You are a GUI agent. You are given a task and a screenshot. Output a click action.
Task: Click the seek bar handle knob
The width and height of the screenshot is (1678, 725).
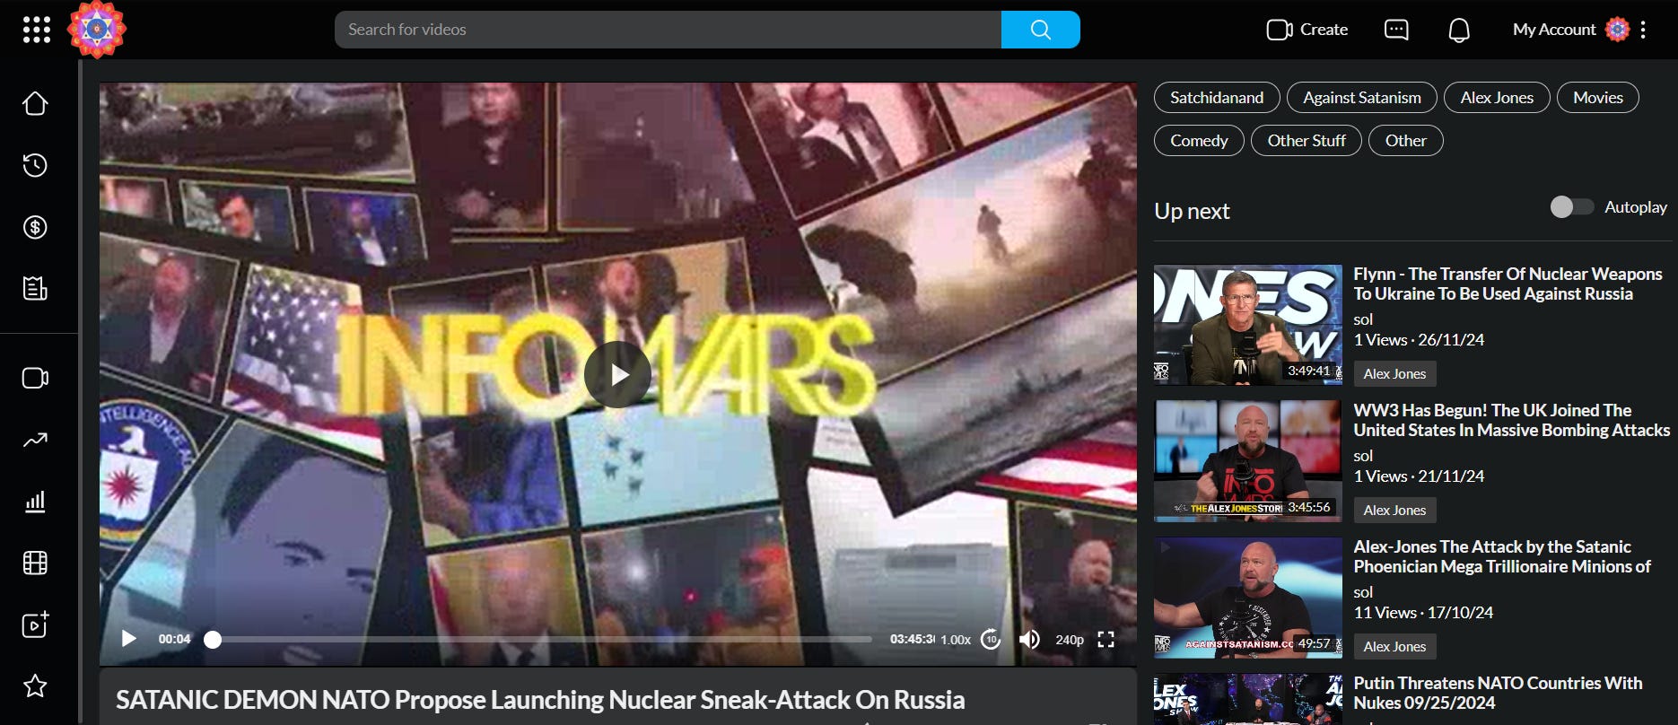tap(213, 640)
